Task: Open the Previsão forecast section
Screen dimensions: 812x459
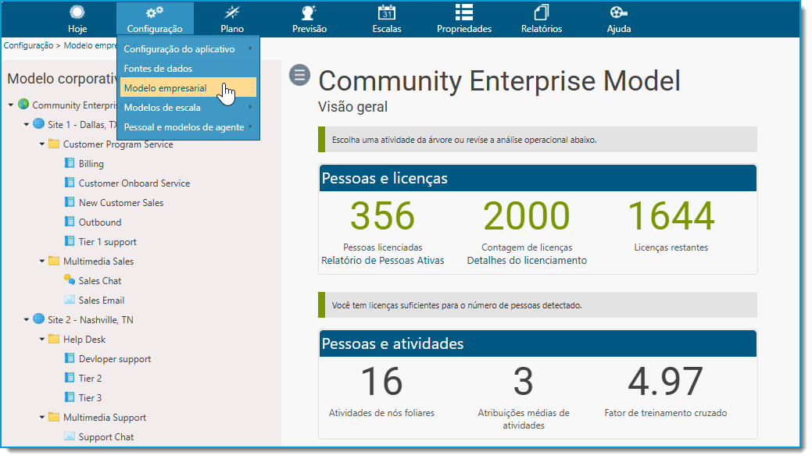Action: click(309, 19)
